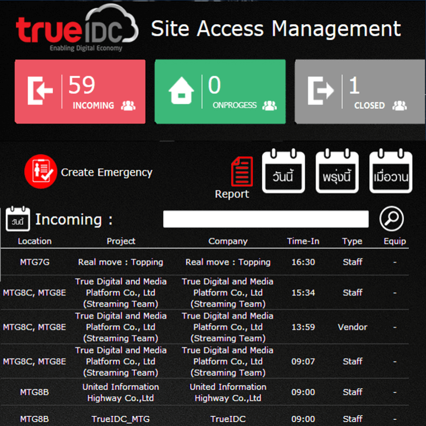Click the Equip column header

click(x=395, y=241)
